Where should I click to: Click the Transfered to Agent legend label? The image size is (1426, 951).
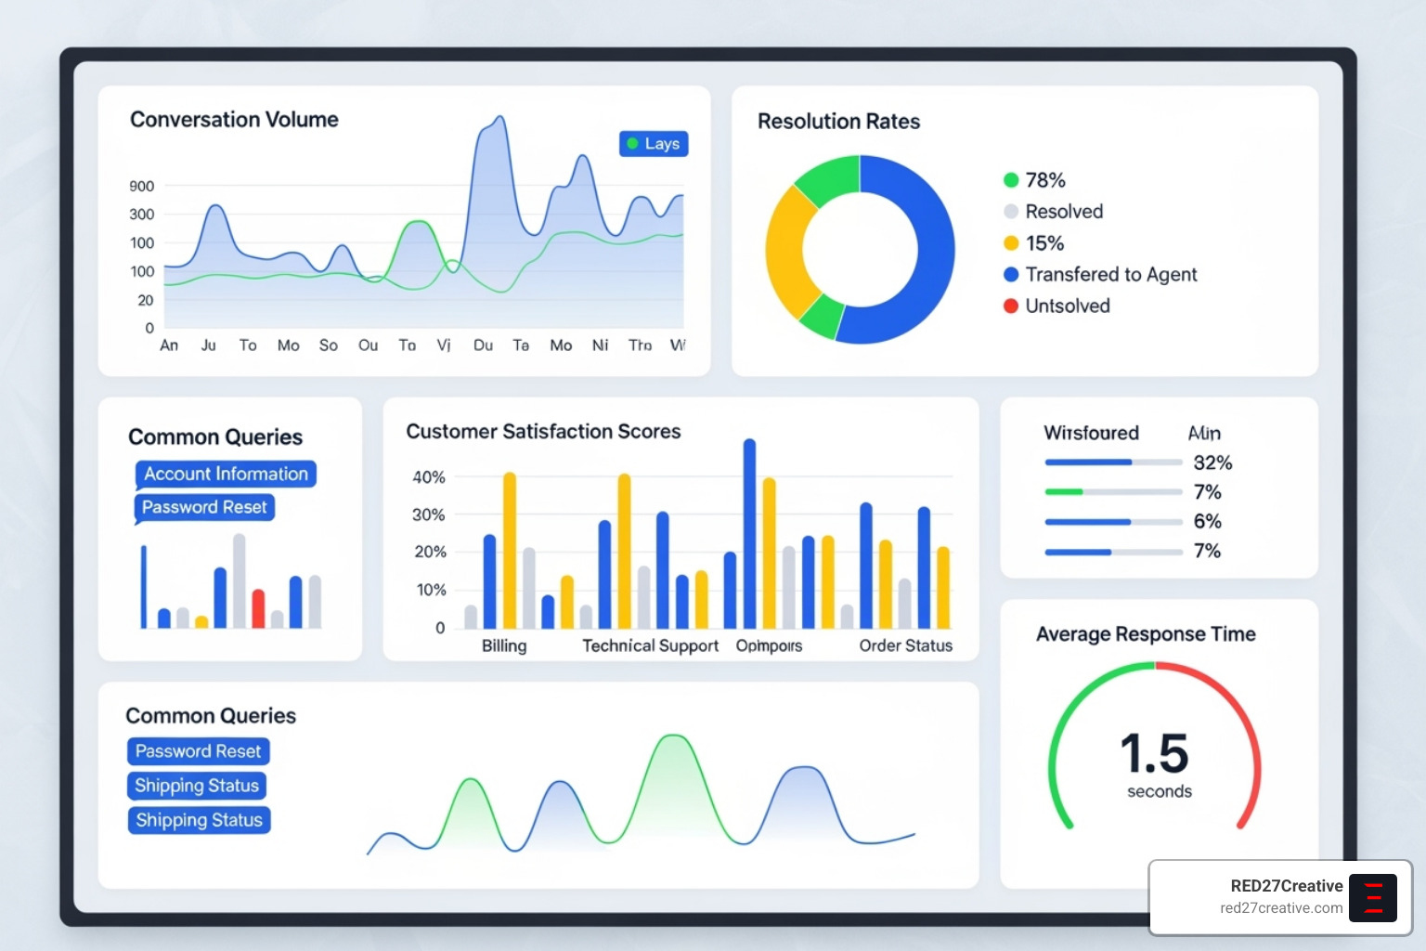tap(1111, 275)
